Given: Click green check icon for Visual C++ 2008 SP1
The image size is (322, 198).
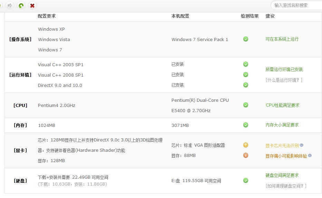Looking at the screenshot, I should click(x=246, y=75).
